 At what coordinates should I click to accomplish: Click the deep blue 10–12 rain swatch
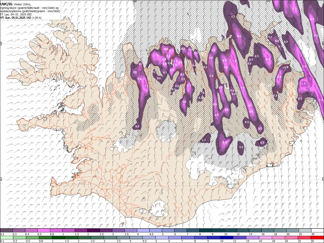tap(227, 237)
